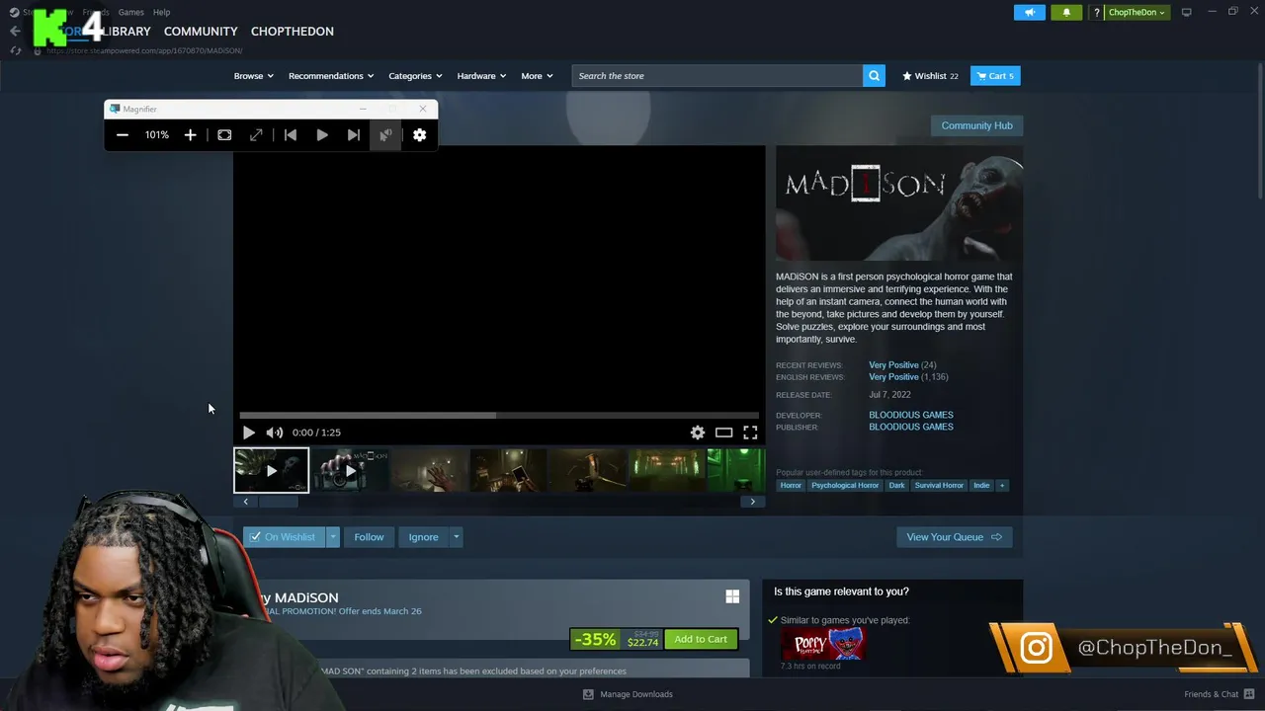Click the plus button to add tag

coord(1001,486)
